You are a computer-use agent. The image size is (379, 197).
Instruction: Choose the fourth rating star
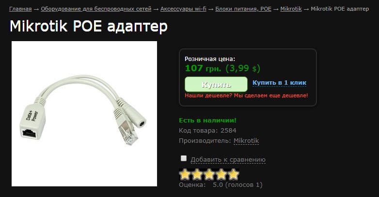pos(221,175)
